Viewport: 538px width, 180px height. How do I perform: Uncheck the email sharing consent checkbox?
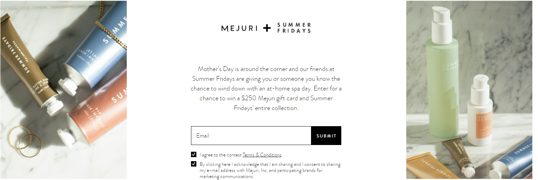[194, 164]
